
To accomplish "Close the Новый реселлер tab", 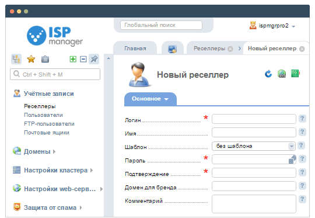I will coord(302,49).
